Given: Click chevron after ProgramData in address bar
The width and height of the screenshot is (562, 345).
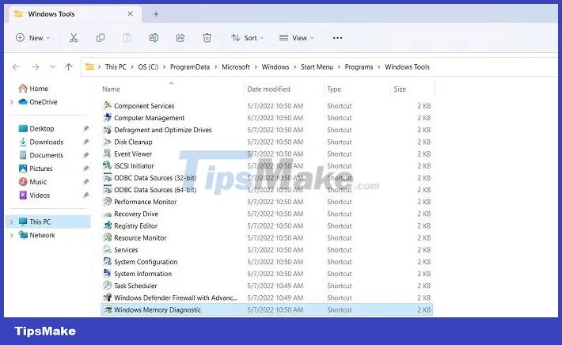Looking at the screenshot, I should click(216, 67).
